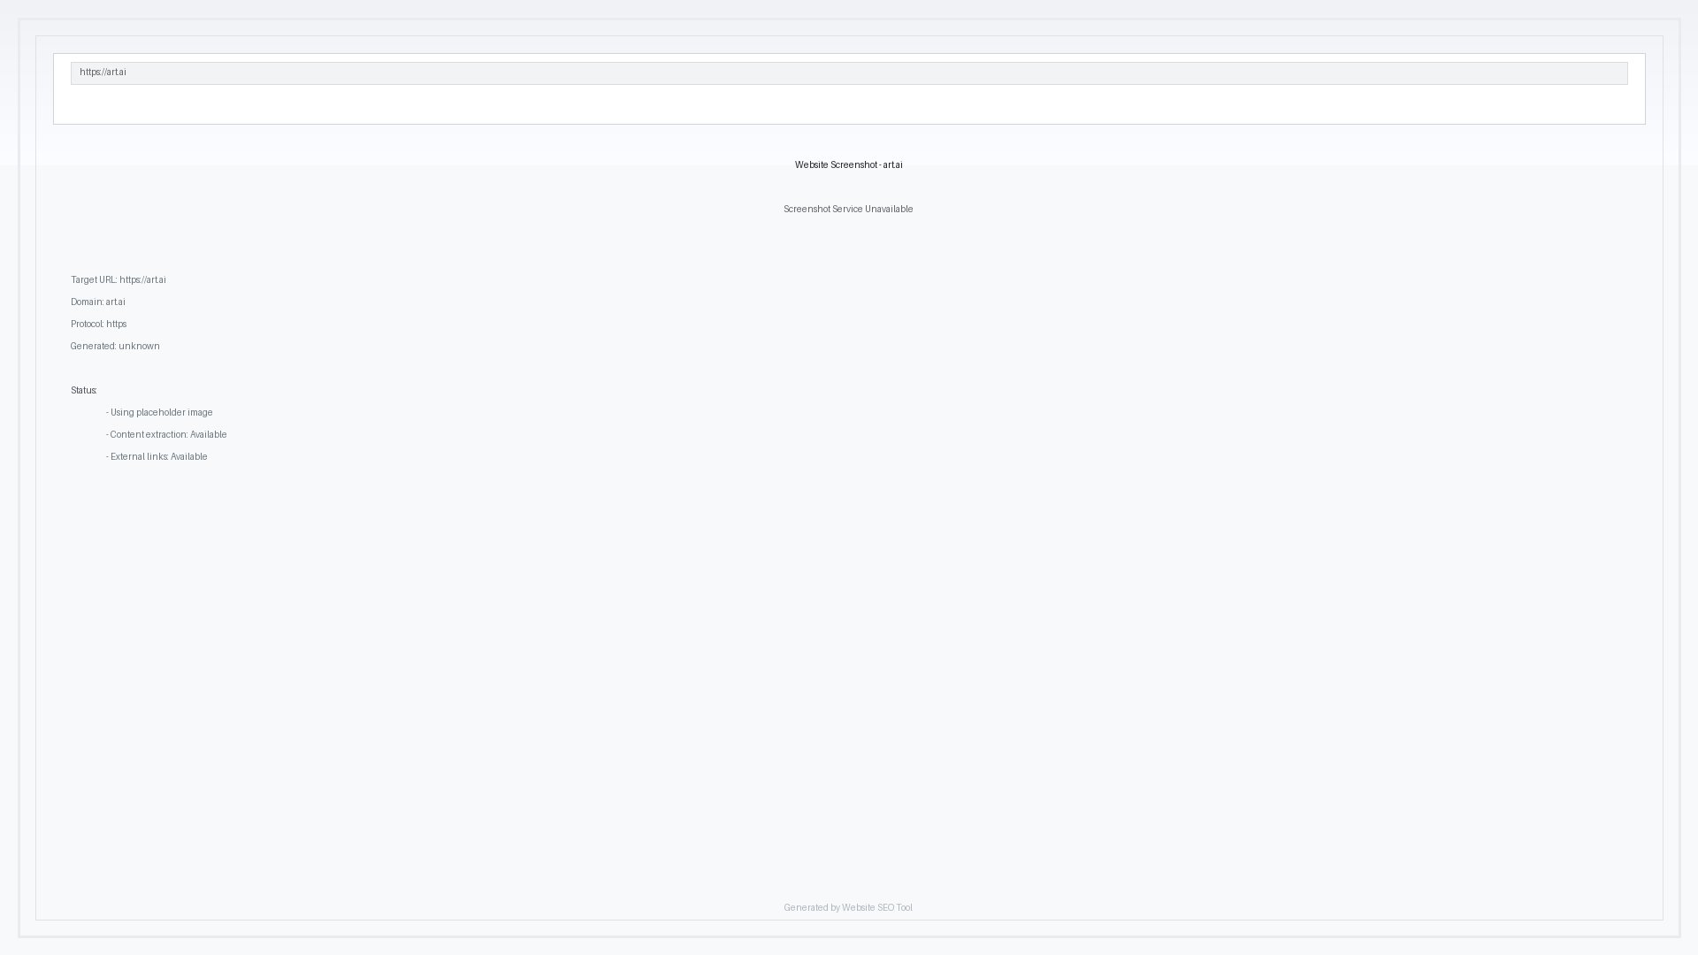The image size is (1698, 955).
Task: Click the Status: section heading
Action: 84,389
